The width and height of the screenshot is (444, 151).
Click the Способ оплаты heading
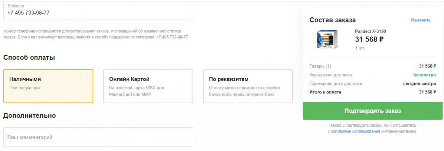(29, 58)
